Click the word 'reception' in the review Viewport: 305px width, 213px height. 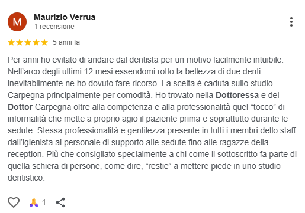pyautogui.click(x=25, y=155)
